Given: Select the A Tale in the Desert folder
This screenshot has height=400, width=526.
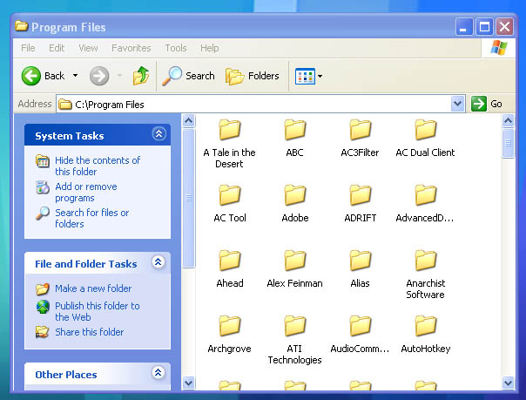Looking at the screenshot, I should coord(229,144).
